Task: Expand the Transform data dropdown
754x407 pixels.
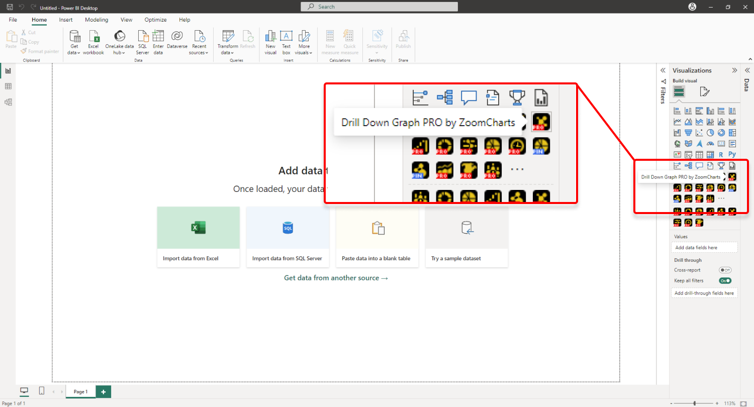Action: [x=228, y=42]
